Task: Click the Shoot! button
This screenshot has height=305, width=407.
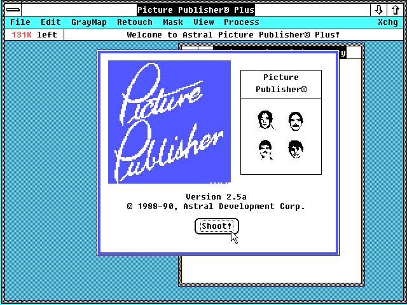Action: click(217, 226)
